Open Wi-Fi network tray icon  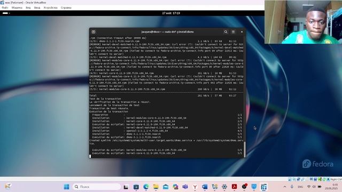coord(309,187)
